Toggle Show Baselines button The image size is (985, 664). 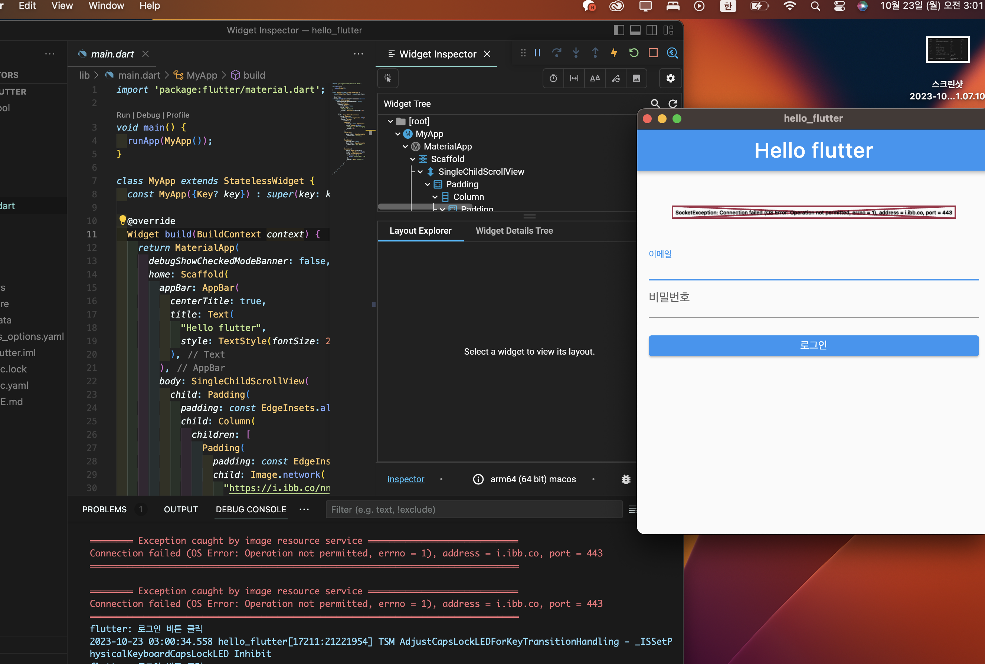pos(595,78)
